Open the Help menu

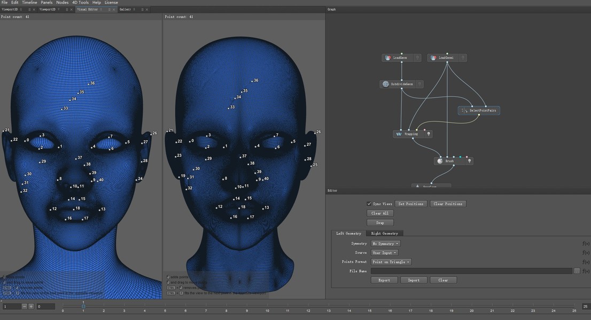97,2
